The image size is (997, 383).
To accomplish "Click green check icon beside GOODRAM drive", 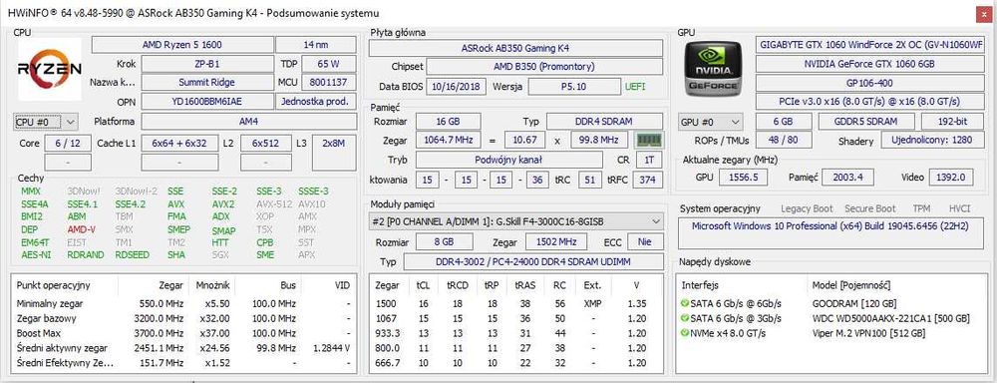I will 685,303.
